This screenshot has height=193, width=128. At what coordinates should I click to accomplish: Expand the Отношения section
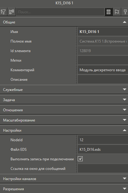[x=64, y=110]
